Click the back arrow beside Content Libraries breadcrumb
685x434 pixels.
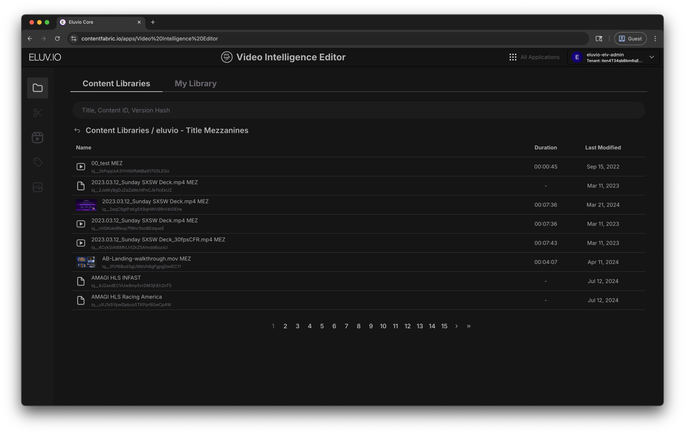[77, 131]
